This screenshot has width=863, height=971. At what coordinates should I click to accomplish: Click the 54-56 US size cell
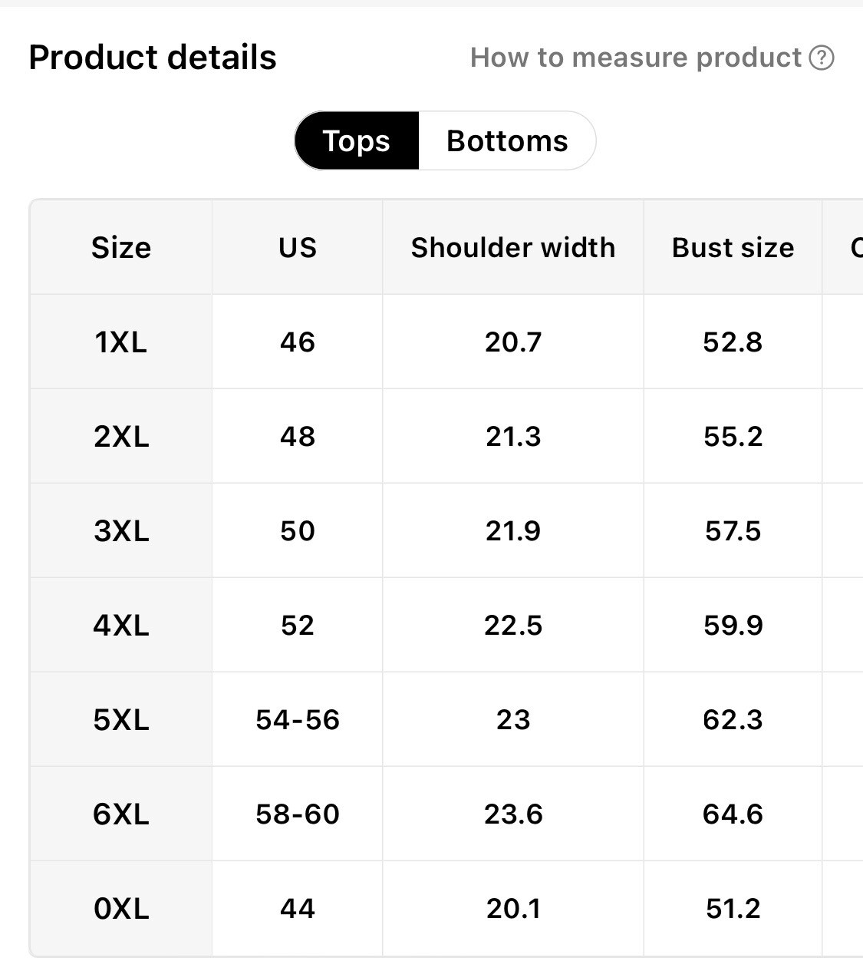coord(298,719)
